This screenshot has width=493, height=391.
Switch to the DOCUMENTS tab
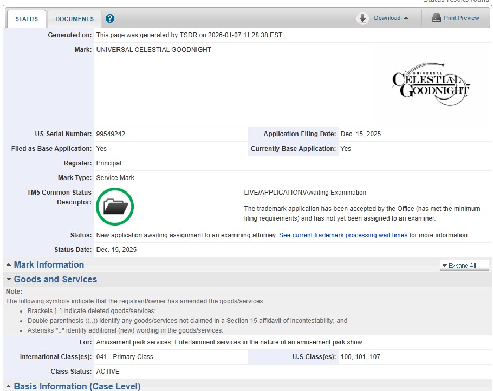[74, 19]
